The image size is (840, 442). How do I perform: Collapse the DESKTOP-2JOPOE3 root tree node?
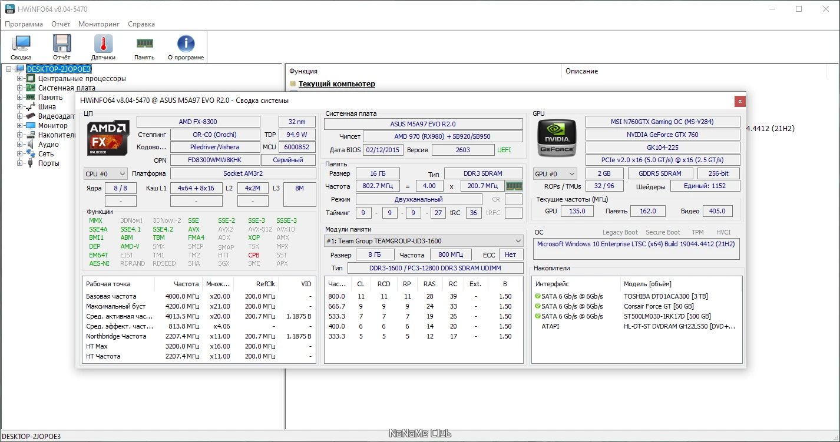point(9,69)
